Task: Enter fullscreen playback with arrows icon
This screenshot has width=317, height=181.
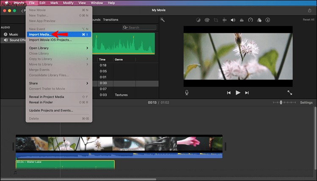Action: (x=290, y=92)
